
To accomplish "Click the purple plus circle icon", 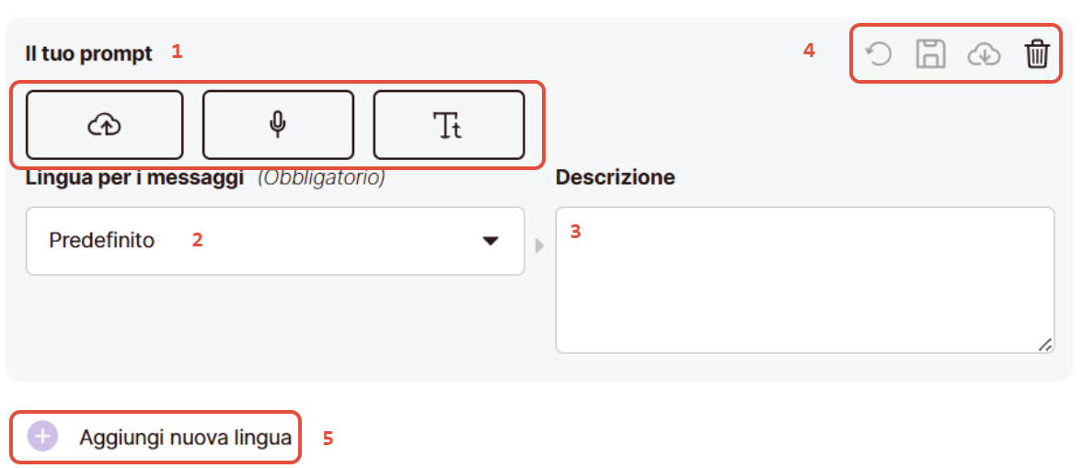I will [x=42, y=437].
